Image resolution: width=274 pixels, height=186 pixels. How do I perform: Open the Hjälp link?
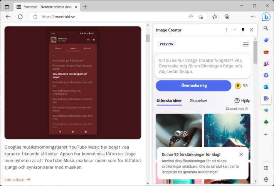point(242,101)
